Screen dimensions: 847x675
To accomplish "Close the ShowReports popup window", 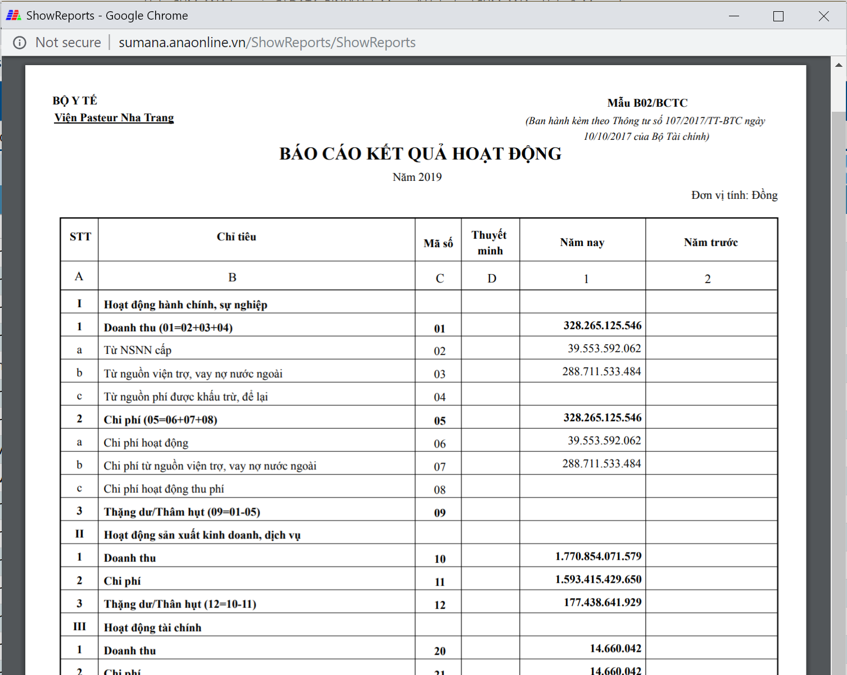I will tap(823, 16).
